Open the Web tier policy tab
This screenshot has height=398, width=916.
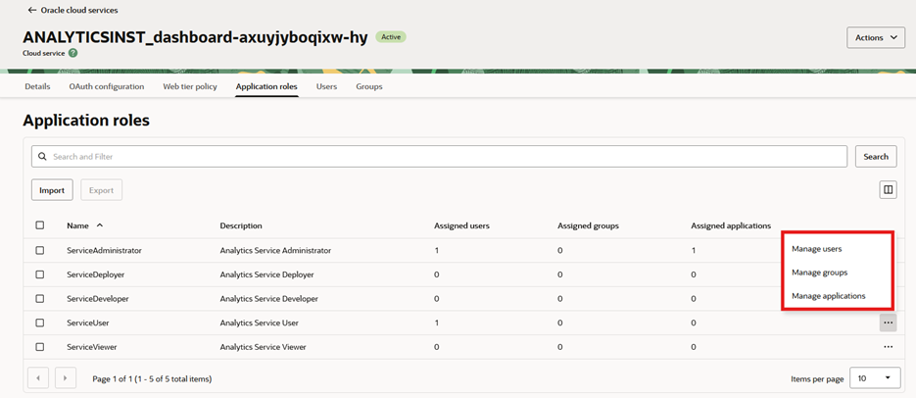[x=190, y=86]
